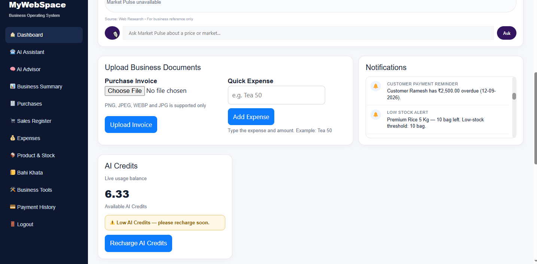This screenshot has width=537, height=264.
Task: Open Business Tools menu entry
Action: (x=44, y=190)
